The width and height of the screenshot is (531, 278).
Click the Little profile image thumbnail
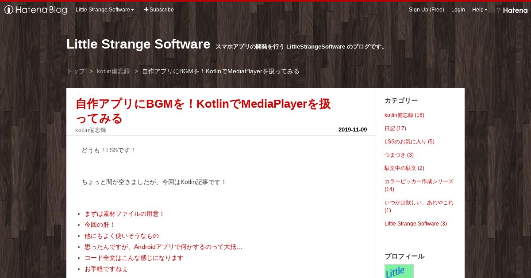coord(399,271)
